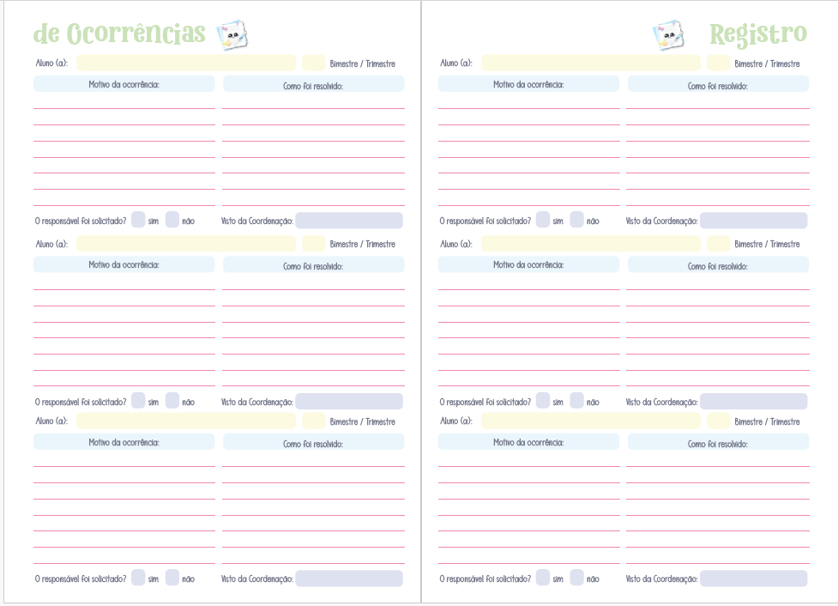Select "Como foi resolvido:" header in third Registro entry
838x606 pixels.
[x=718, y=442]
